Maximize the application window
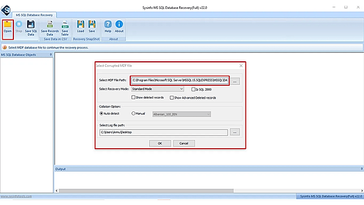The width and height of the screenshot is (364, 205). [x=346, y=7]
